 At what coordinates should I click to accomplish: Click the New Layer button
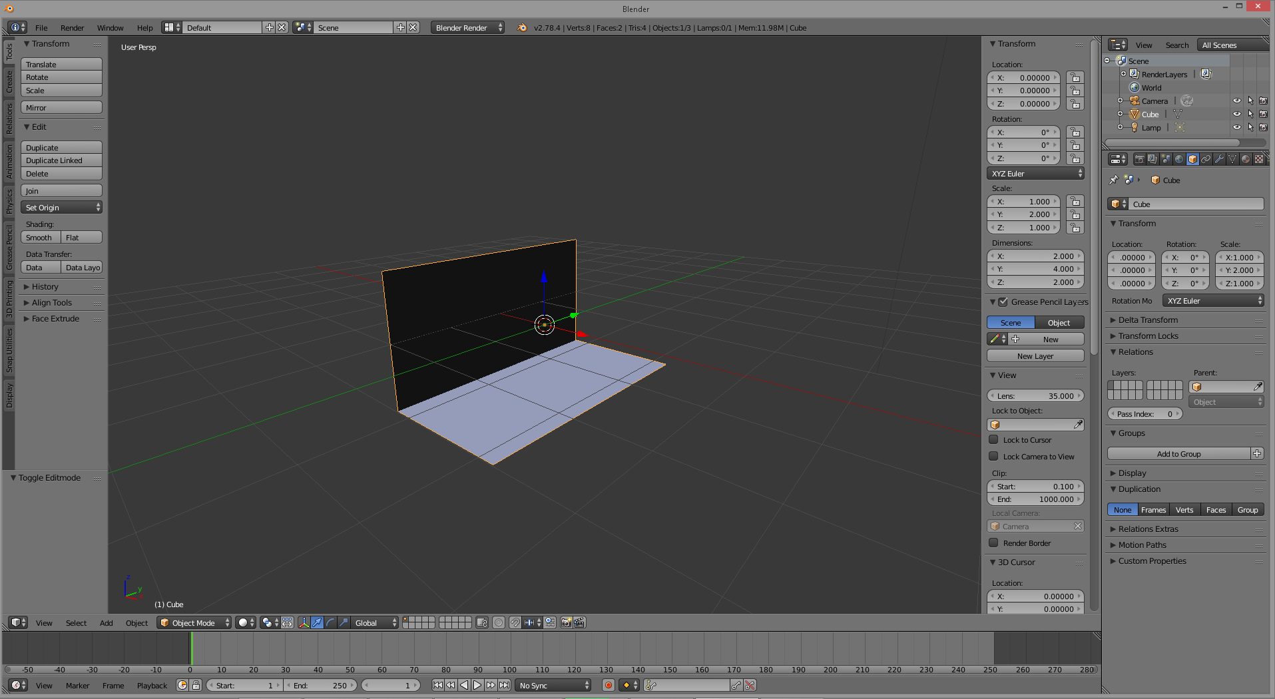point(1035,356)
